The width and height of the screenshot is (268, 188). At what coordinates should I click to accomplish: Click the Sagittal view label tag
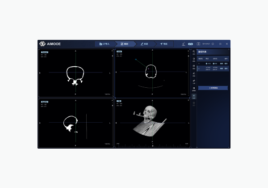pyautogui.click(x=45, y=102)
